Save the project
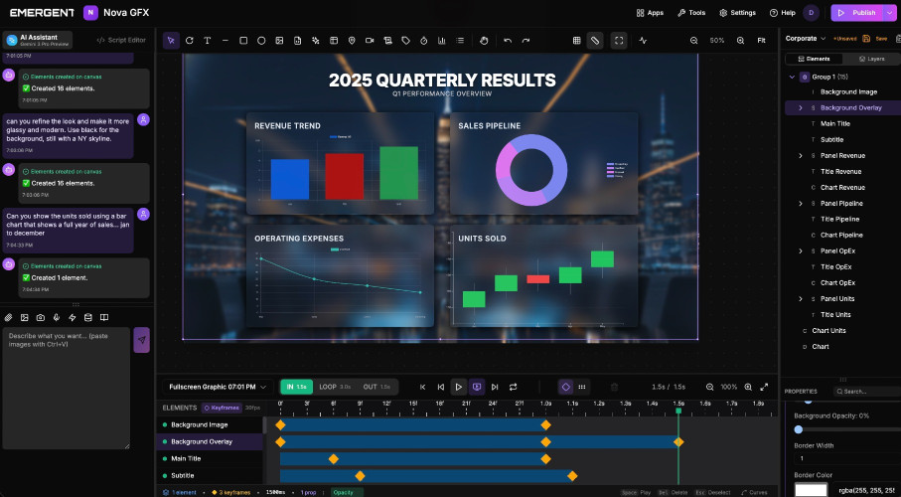 click(x=875, y=39)
